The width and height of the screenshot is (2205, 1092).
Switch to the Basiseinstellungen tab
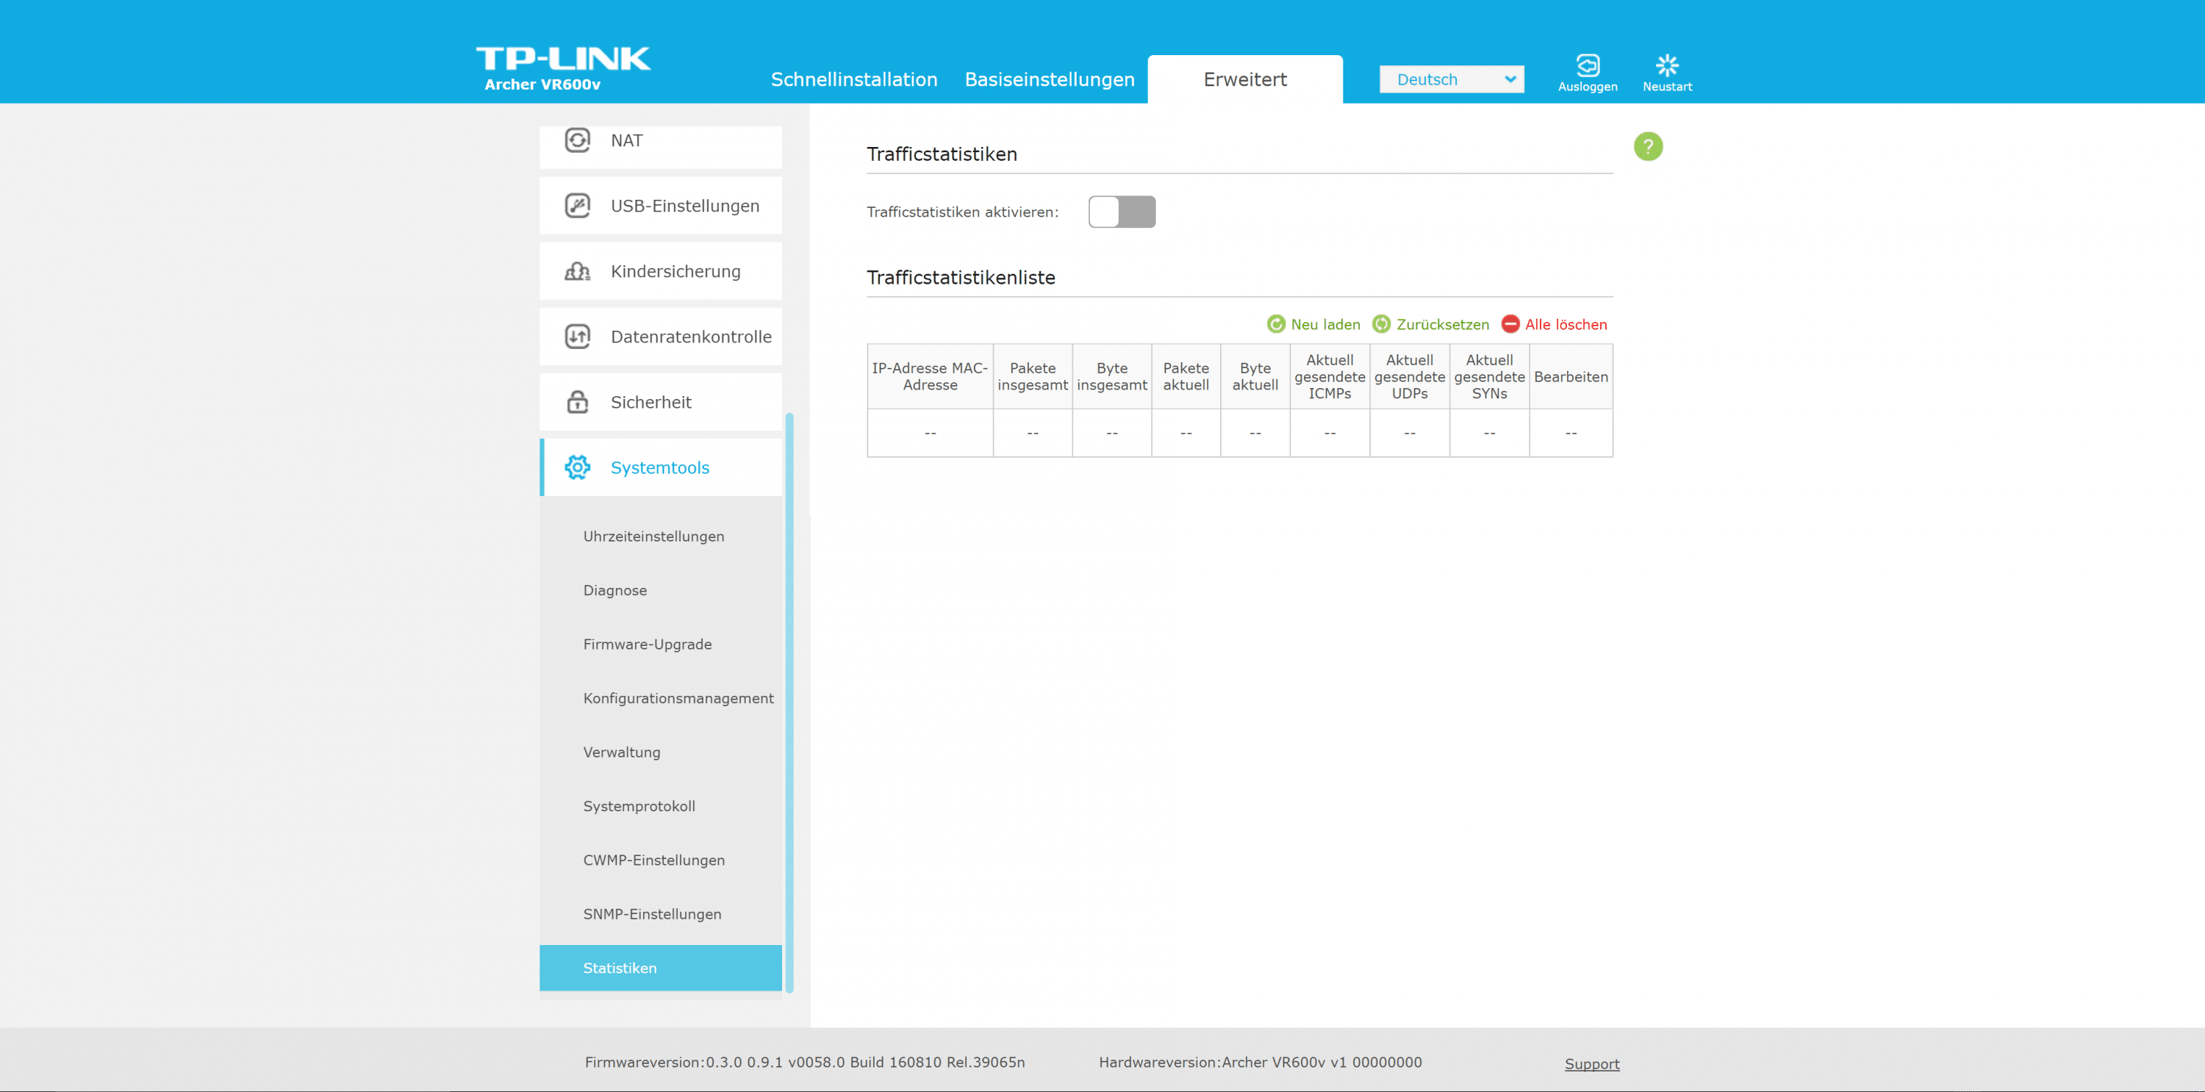tap(1049, 79)
